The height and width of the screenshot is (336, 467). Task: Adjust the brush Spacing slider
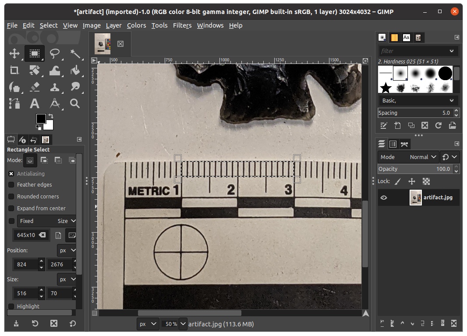(x=415, y=113)
